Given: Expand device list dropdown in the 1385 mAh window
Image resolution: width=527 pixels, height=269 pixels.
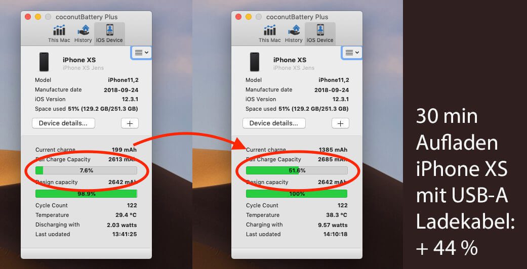Looking at the screenshot, I should point(351,53).
